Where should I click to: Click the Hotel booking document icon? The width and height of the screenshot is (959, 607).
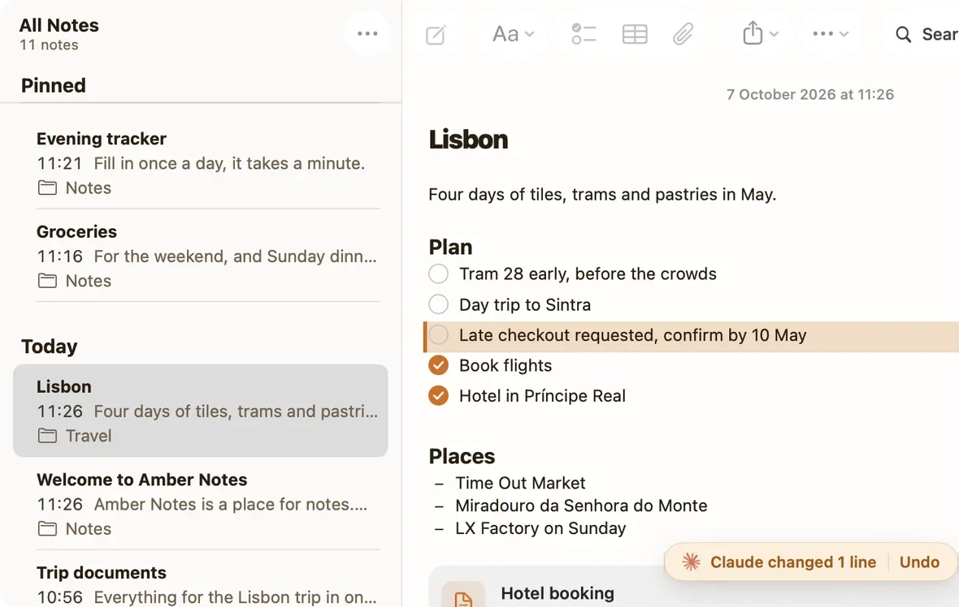pyautogui.click(x=463, y=596)
